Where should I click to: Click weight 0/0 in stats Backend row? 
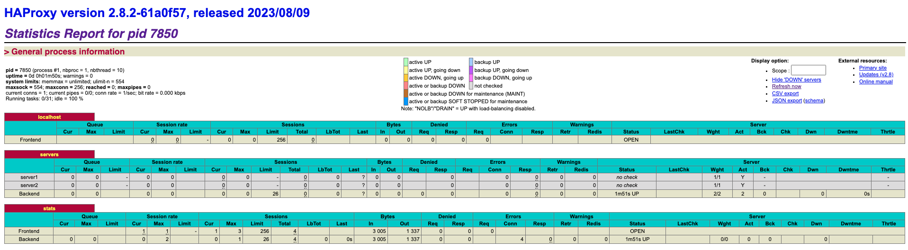click(724, 239)
